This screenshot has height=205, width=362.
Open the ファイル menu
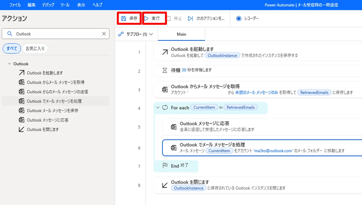[15, 5]
